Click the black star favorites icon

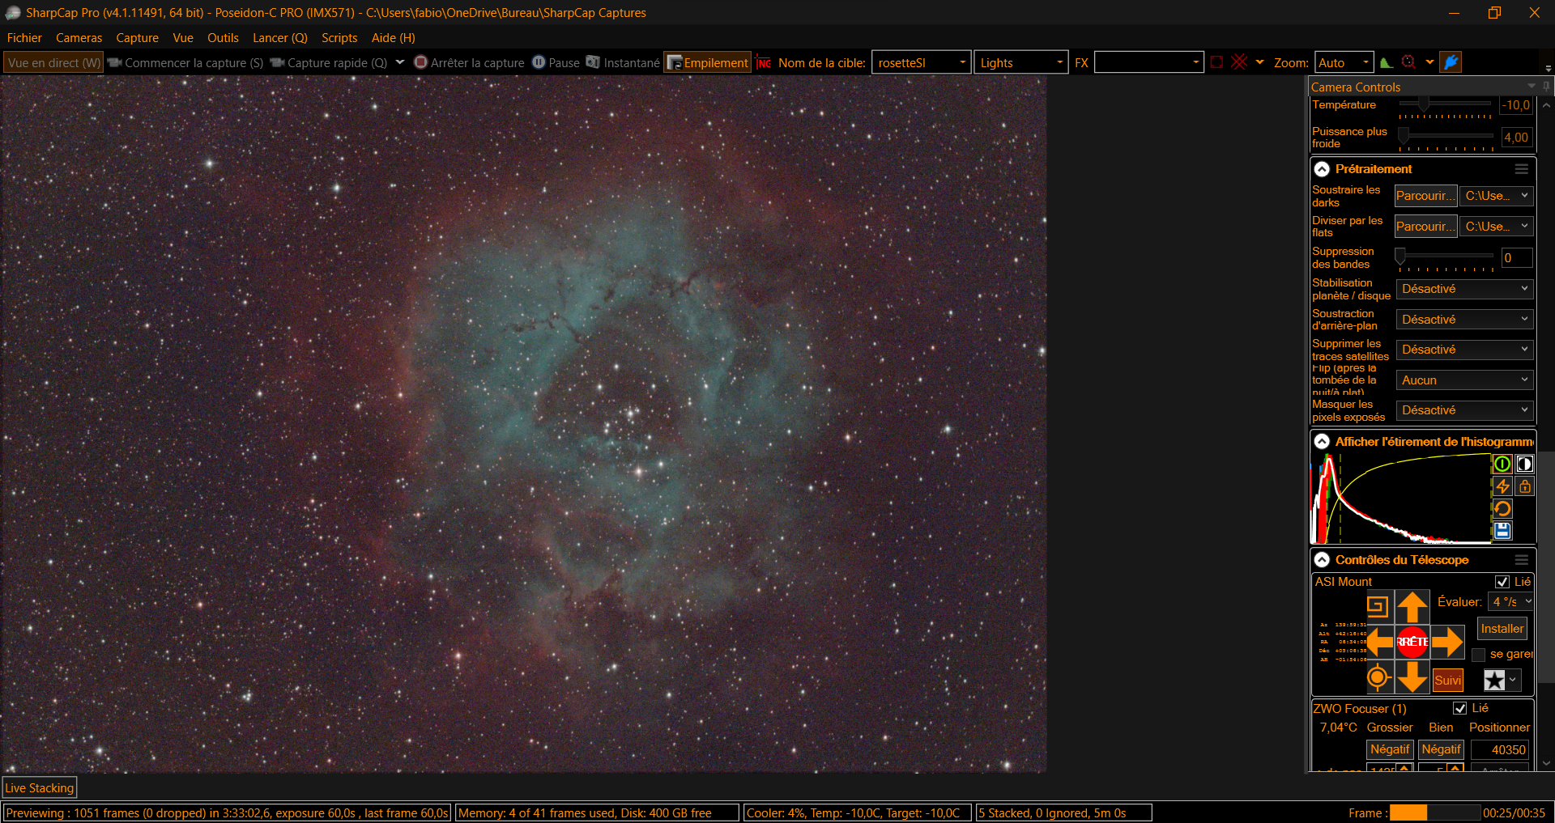1495,681
